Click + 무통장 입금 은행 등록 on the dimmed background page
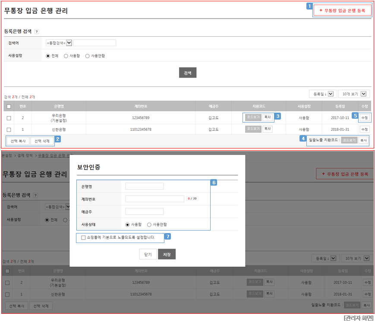Screen dimensions: 375x322 [345, 174]
